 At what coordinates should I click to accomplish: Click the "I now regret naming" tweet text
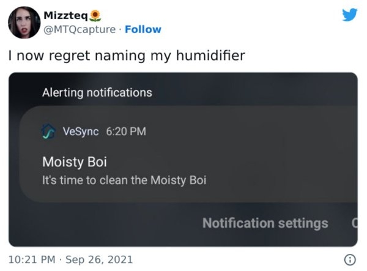(x=127, y=56)
